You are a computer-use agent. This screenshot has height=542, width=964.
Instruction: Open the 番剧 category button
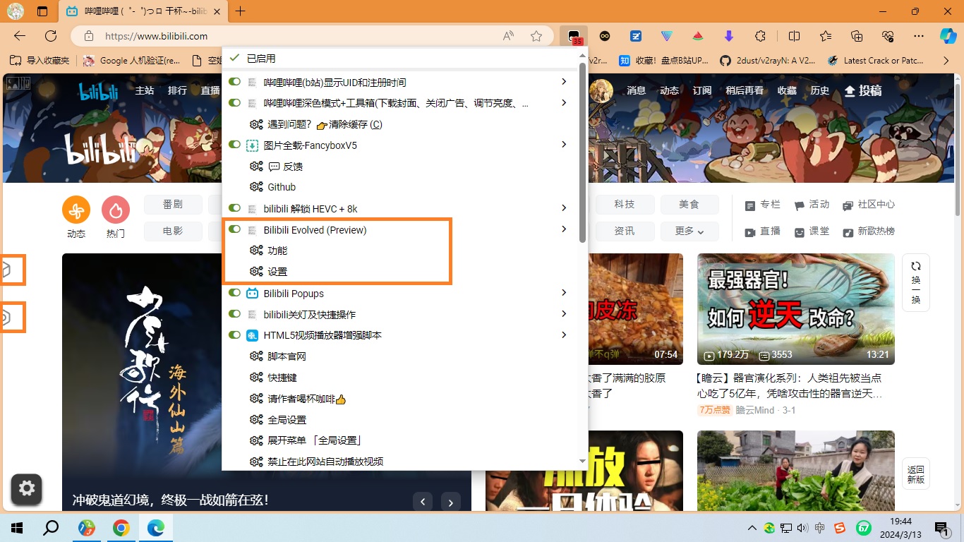[173, 205]
